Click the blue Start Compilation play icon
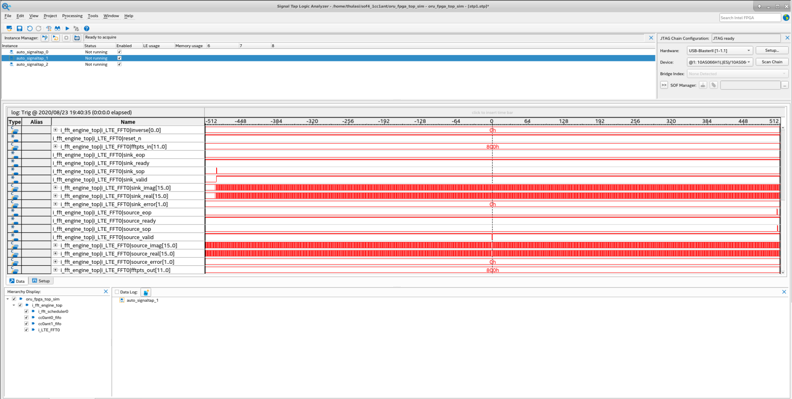The image size is (792, 399). [x=67, y=28]
